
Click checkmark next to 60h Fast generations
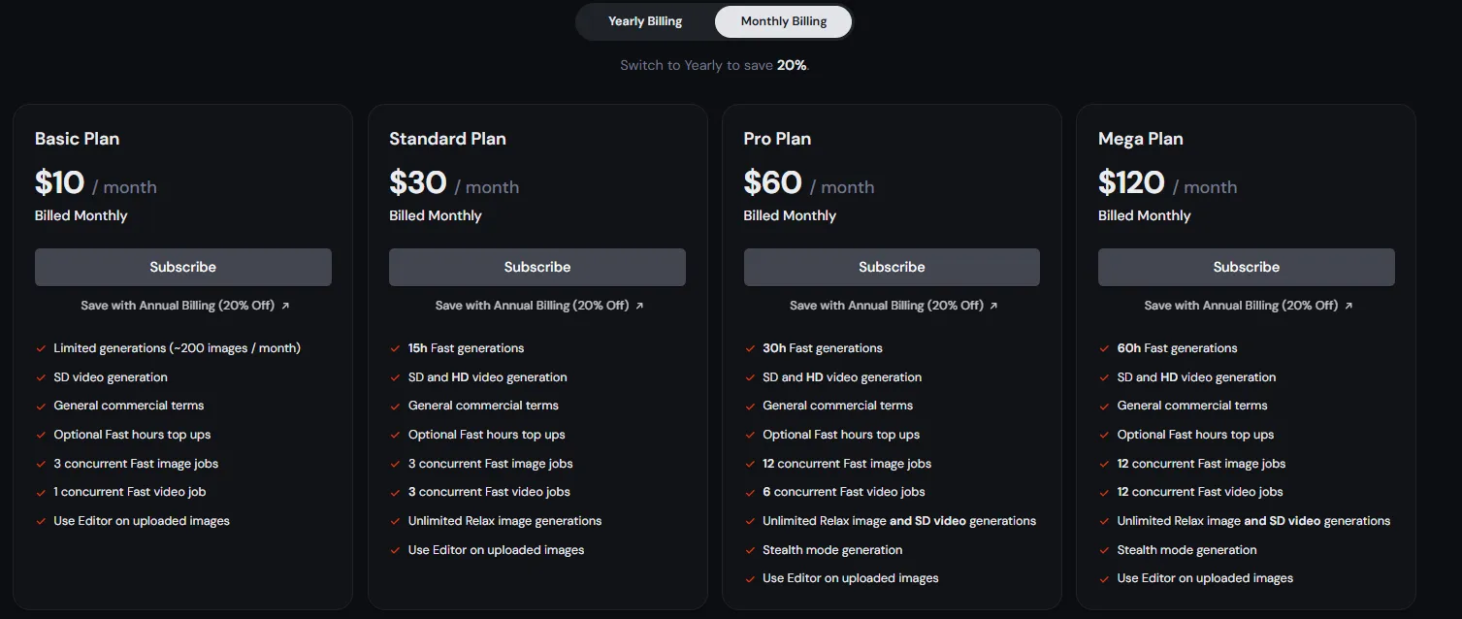(1104, 348)
